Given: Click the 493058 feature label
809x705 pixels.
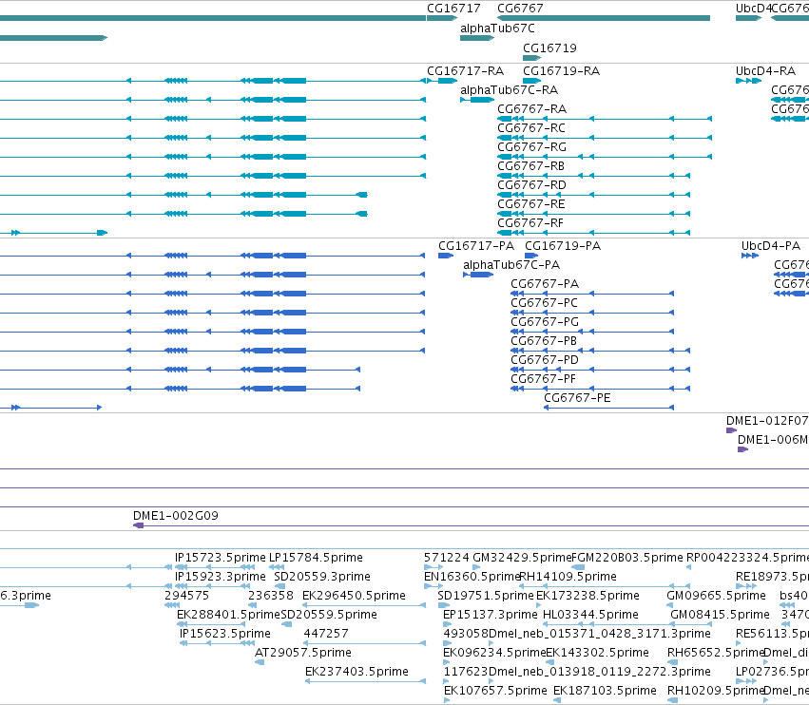Looking at the screenshot, I should [x=466, y=634].
